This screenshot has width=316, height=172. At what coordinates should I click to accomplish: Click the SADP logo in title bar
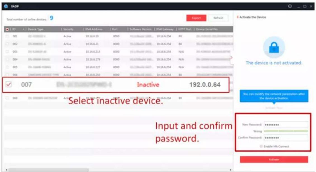6,6
